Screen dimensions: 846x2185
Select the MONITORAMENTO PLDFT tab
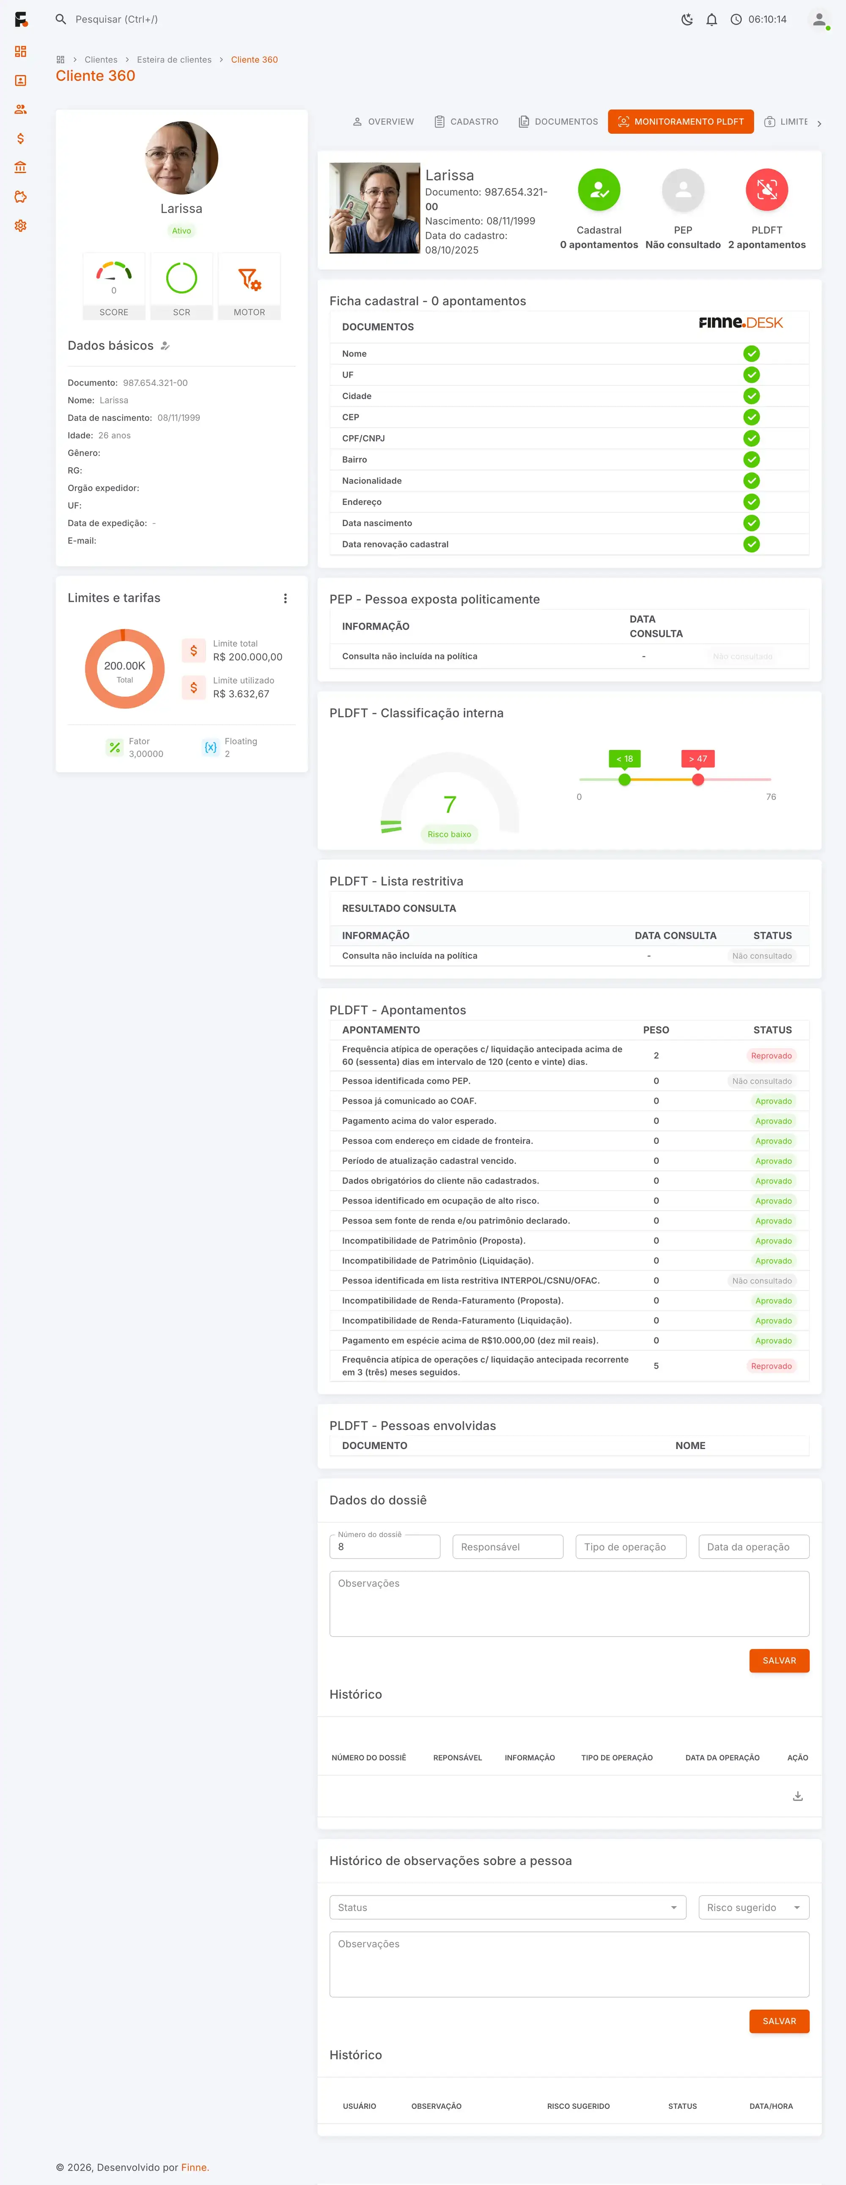tap(681, 122)
